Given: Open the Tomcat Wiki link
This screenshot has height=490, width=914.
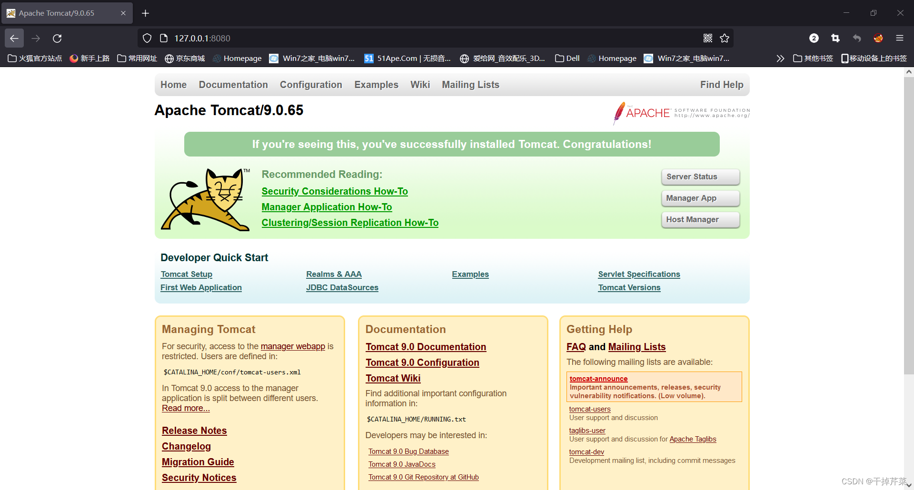Looking at the screenshot, I should (x=393, y=378).
